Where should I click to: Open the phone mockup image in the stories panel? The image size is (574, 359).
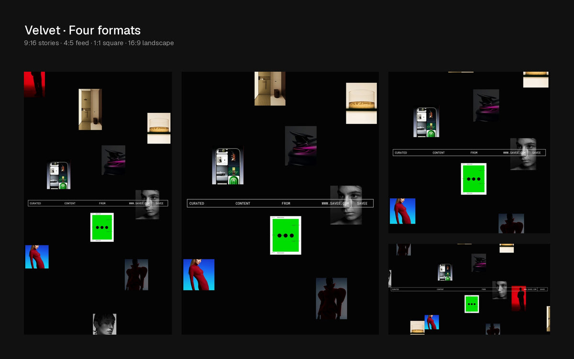[x=59, y=175]
